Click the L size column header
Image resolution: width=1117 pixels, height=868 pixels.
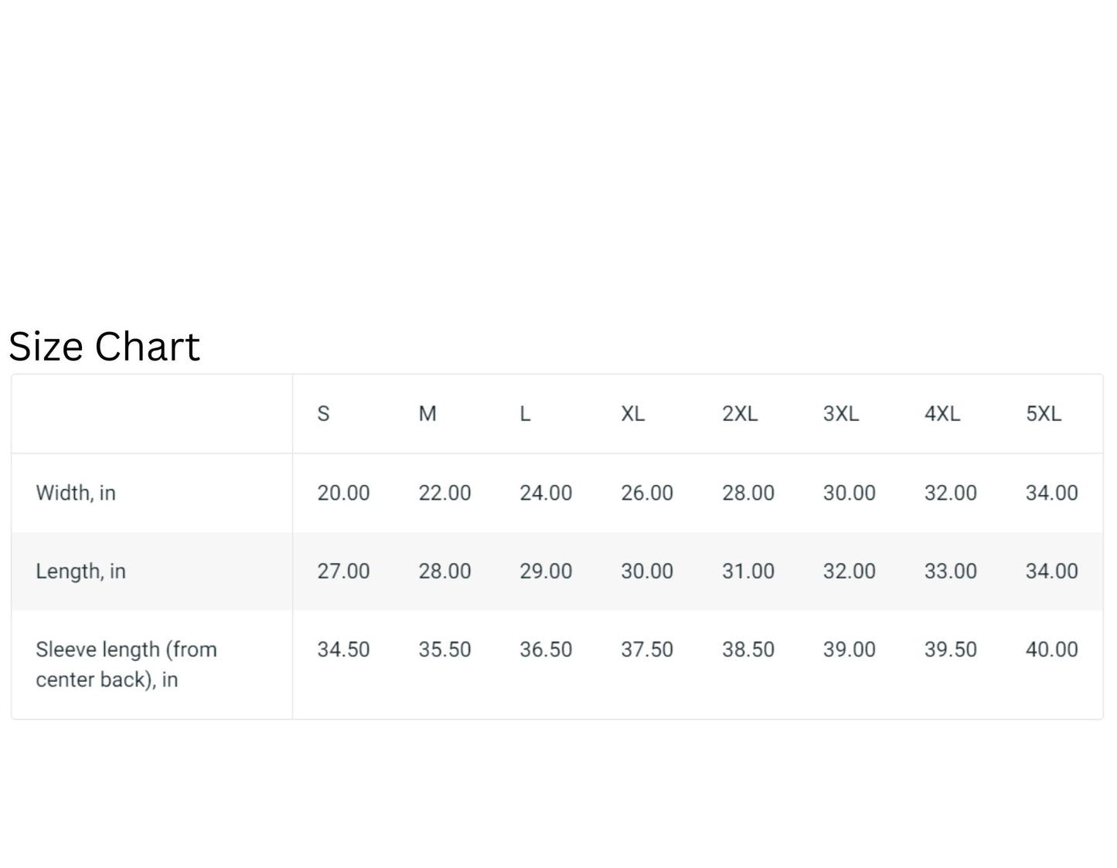click(x=525, y=414)
